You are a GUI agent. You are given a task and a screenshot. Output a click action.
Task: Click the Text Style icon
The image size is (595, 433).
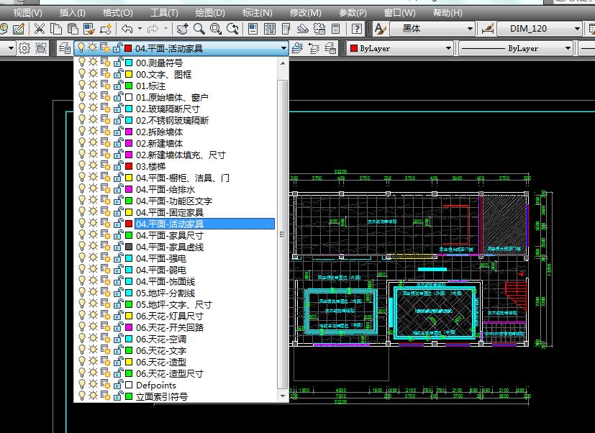point(381,29)
